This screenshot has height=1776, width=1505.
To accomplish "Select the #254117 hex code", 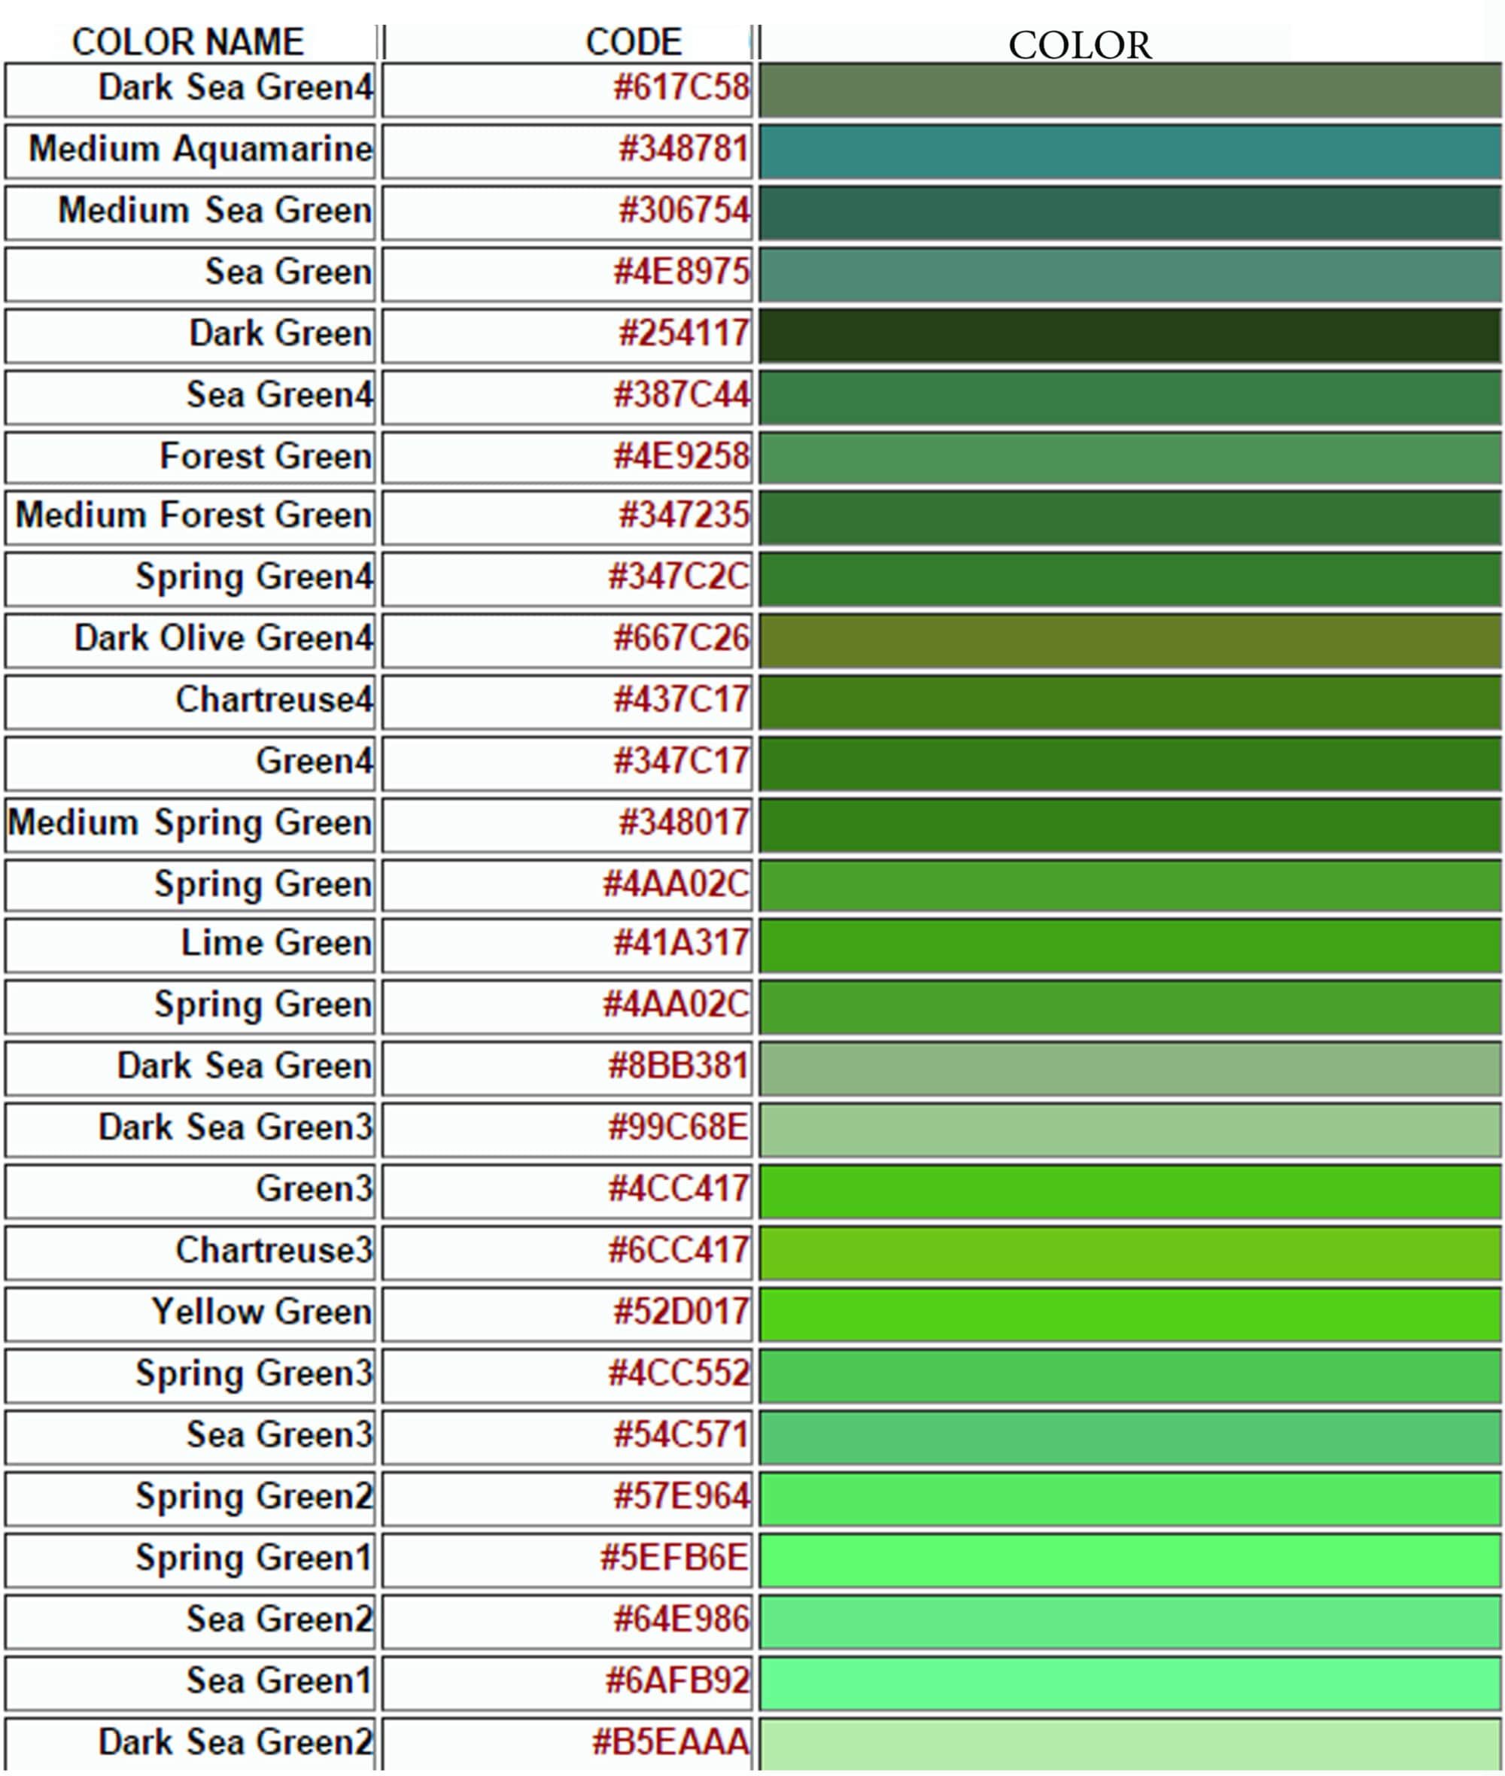I will (x=683, y=333).
